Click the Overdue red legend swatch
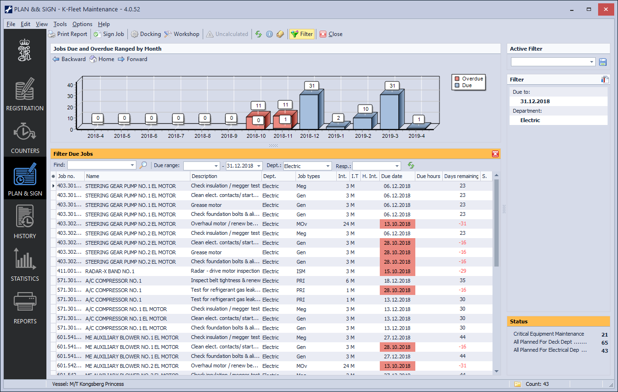The image size is (618, 392). pyautogui.click(x=457, y=79)
